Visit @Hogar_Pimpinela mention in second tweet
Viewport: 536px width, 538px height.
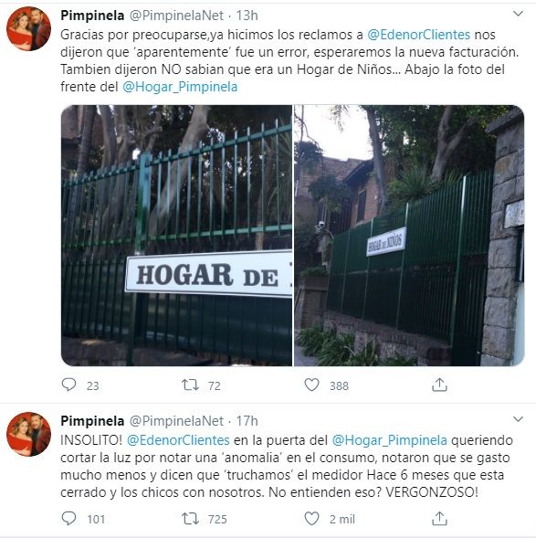389,440
